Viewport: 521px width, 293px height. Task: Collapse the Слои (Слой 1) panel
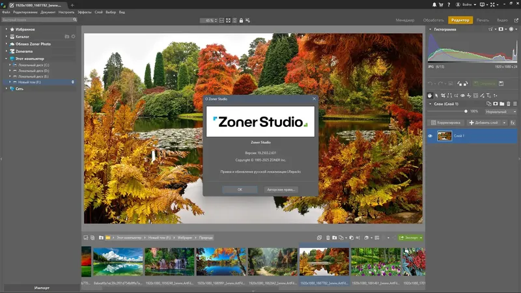pyautogui.click(x=430, y=104)
